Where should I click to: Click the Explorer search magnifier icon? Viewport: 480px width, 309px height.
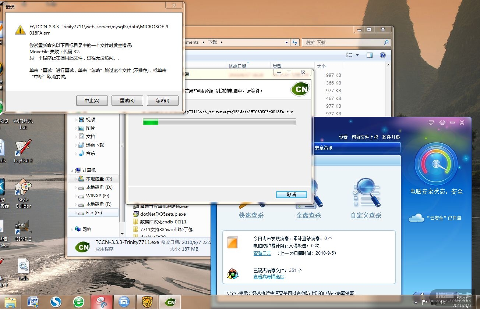coord(386,42)
